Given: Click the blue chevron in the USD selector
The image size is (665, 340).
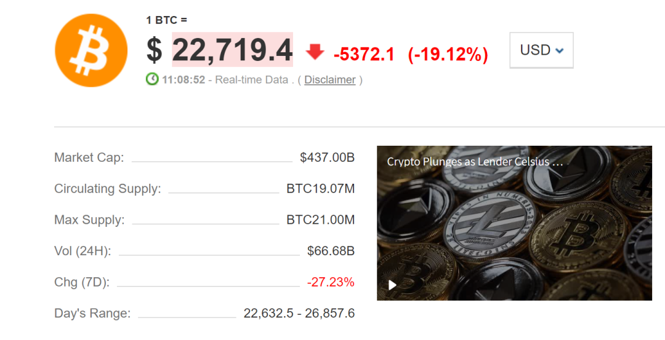Looking at the screenshot, I should tap(559, 51).
